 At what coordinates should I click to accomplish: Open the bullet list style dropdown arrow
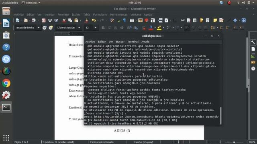(173, 28)
